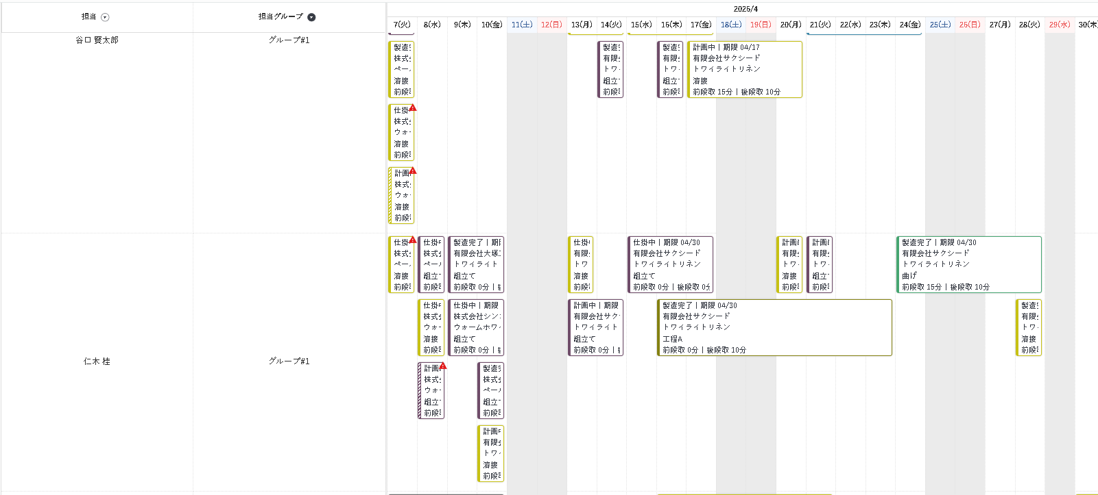
Task: Select the 有限会社大塚 製造完了 card
Action: [x=476, y=264]
